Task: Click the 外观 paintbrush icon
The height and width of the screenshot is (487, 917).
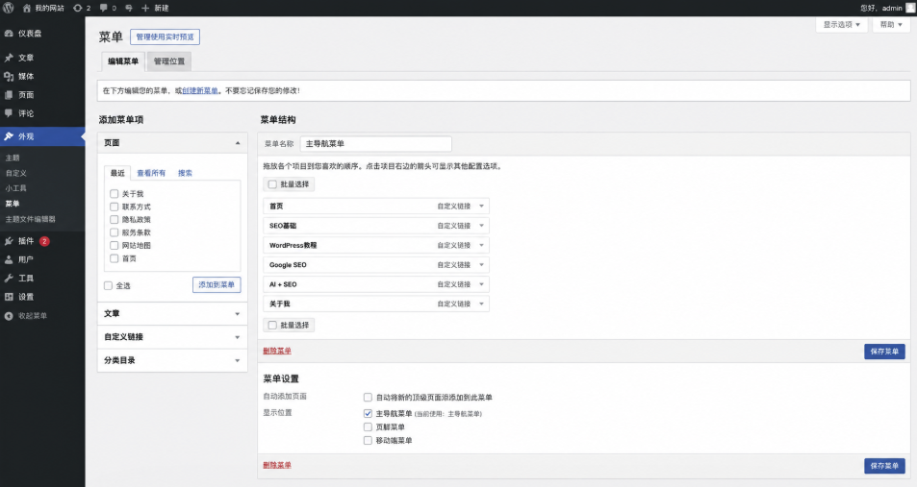Action: click(9, 136)
